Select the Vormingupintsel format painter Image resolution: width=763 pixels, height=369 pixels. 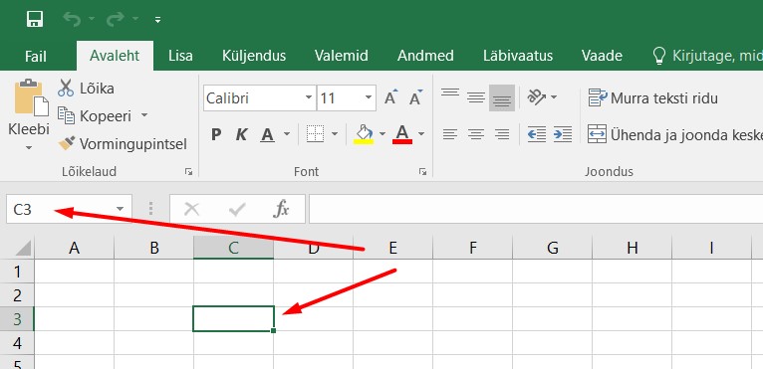coord(123,144)
